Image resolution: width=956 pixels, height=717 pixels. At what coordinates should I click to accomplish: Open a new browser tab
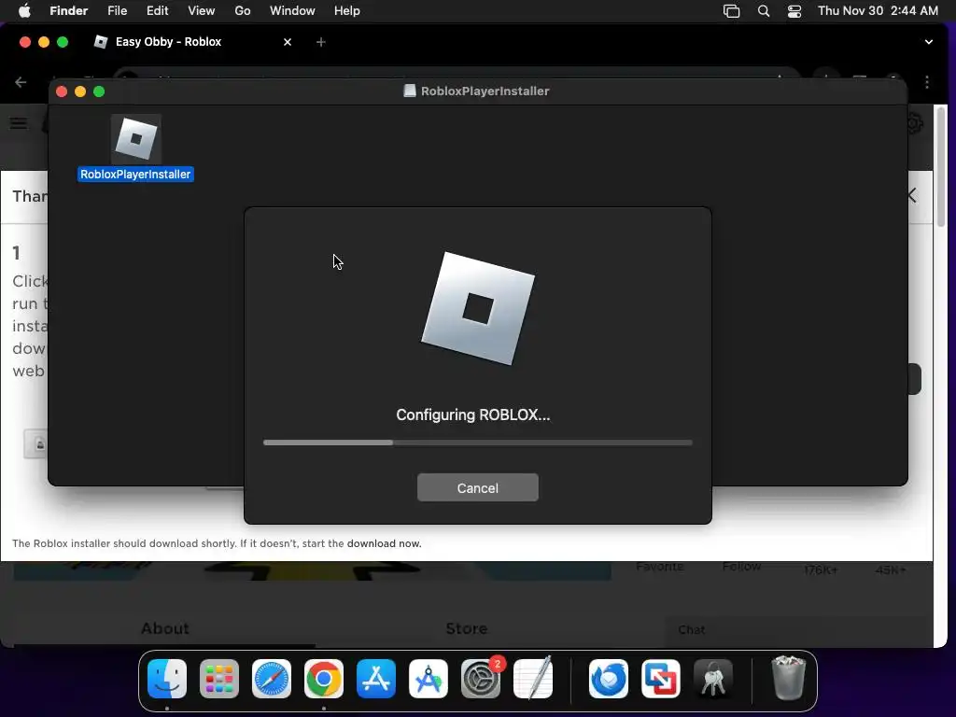tap(321, 42)
